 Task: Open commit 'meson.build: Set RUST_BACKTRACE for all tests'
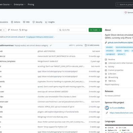56,56
